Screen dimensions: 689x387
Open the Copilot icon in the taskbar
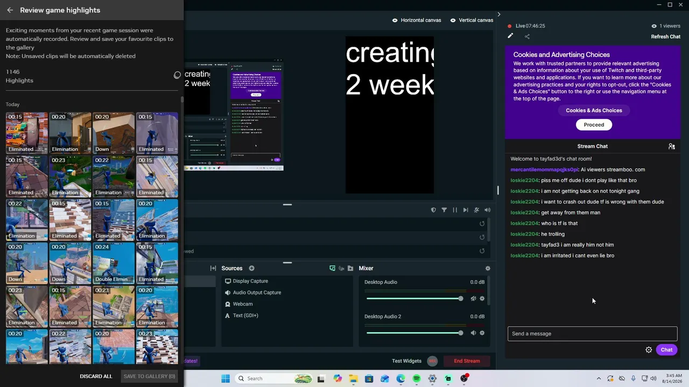tap(338, 378)
